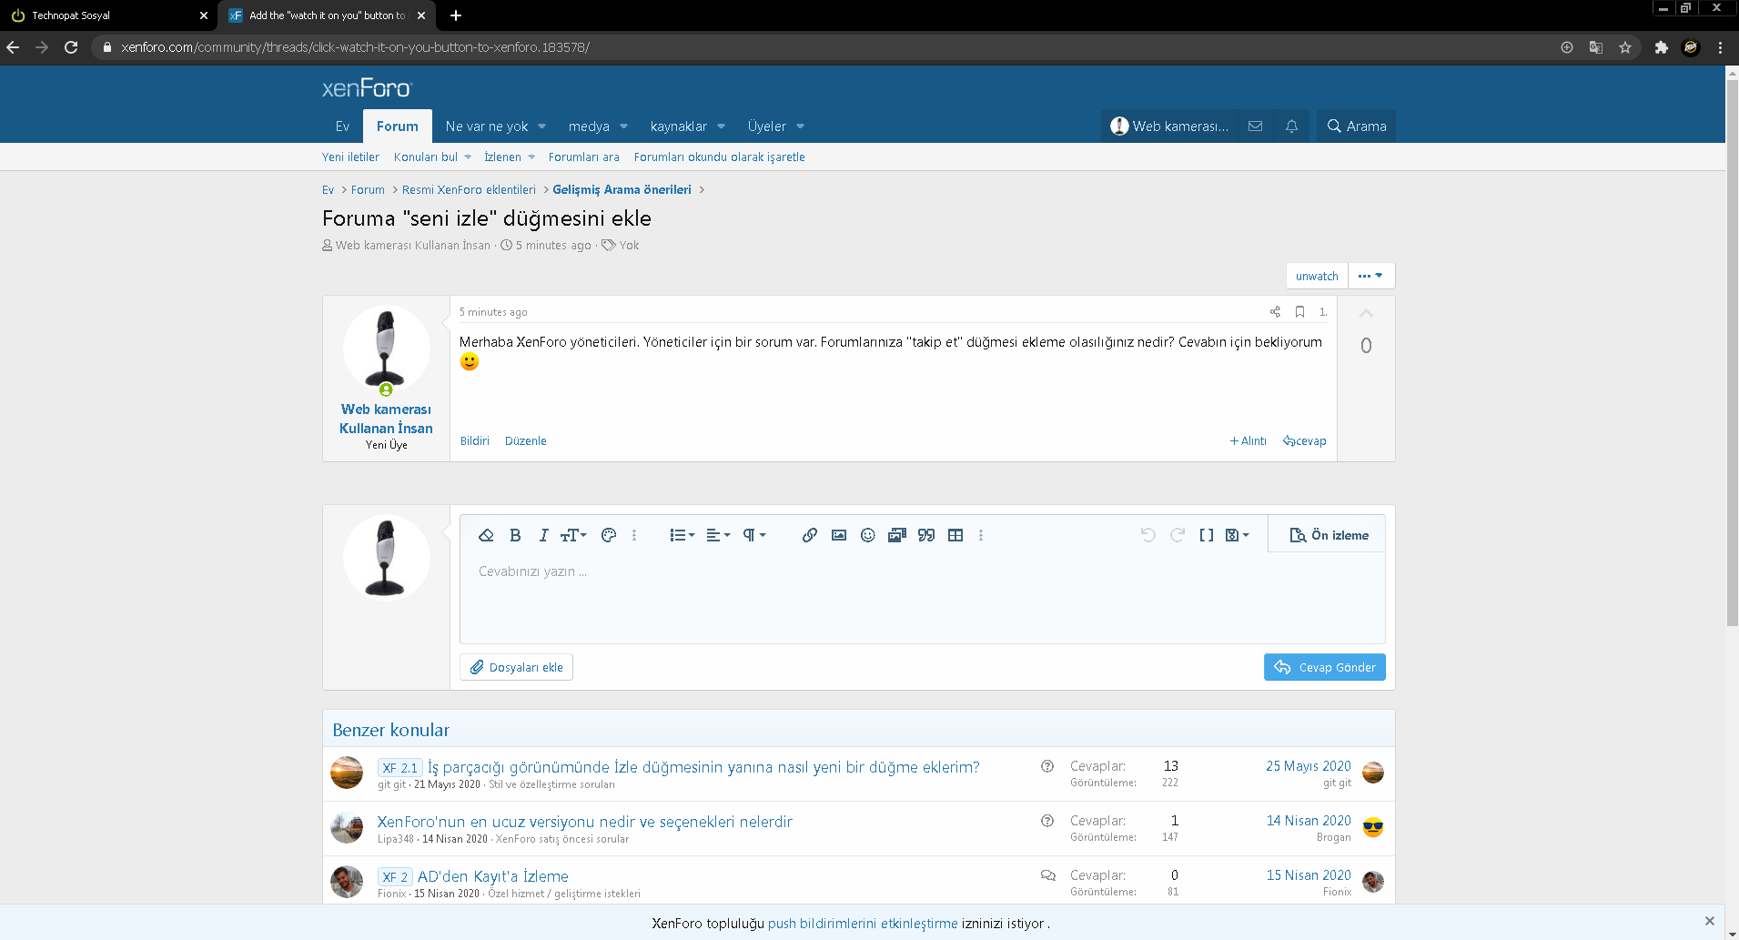Image resolution: width=1739 pixels, height=940 pixels.
Task: Click the Düzenle edit link
Action: [x=526, y=441]
